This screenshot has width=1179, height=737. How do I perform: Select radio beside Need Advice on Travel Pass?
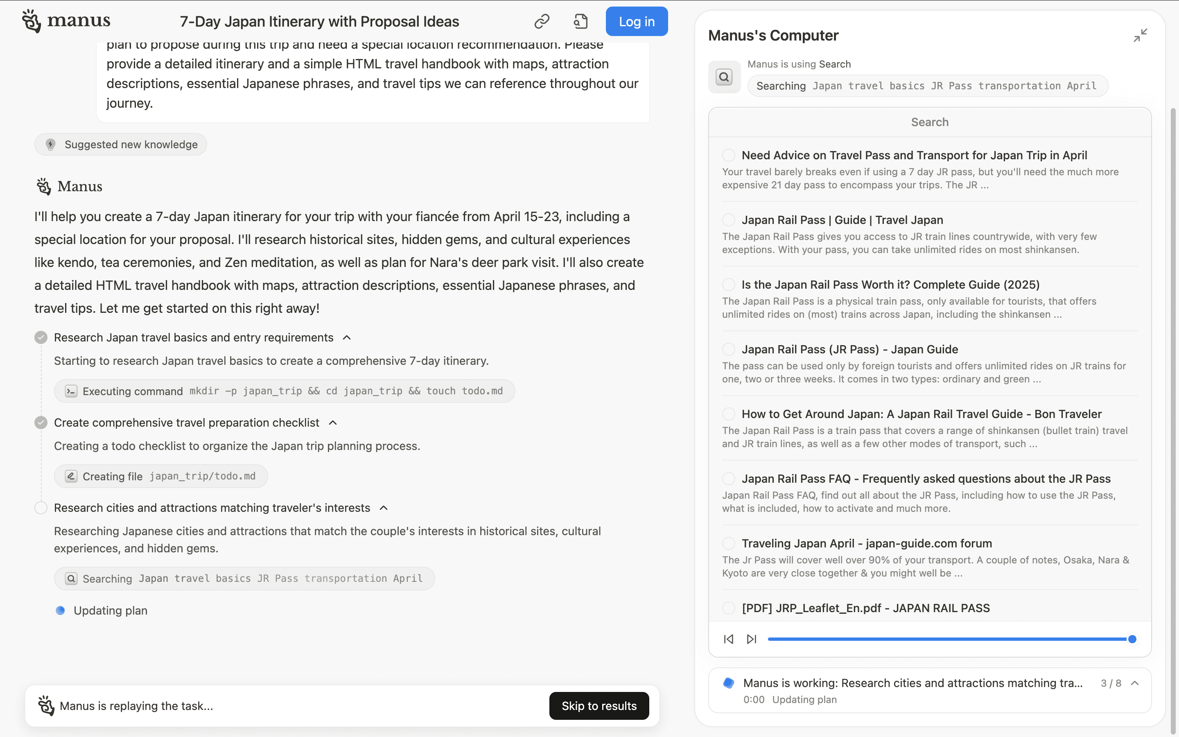(728, 155)
